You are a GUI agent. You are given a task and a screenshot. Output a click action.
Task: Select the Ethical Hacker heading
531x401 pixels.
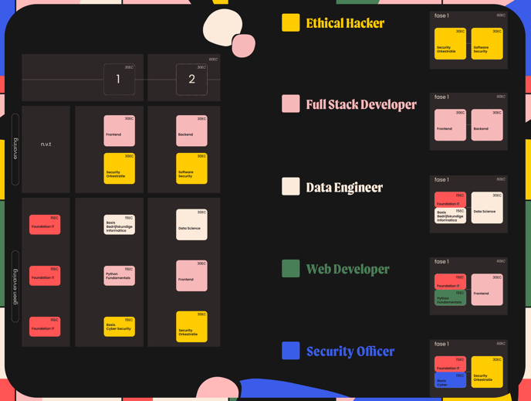pos(345,23)
